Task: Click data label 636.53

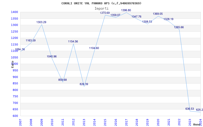Action: [x=190, y=109]
